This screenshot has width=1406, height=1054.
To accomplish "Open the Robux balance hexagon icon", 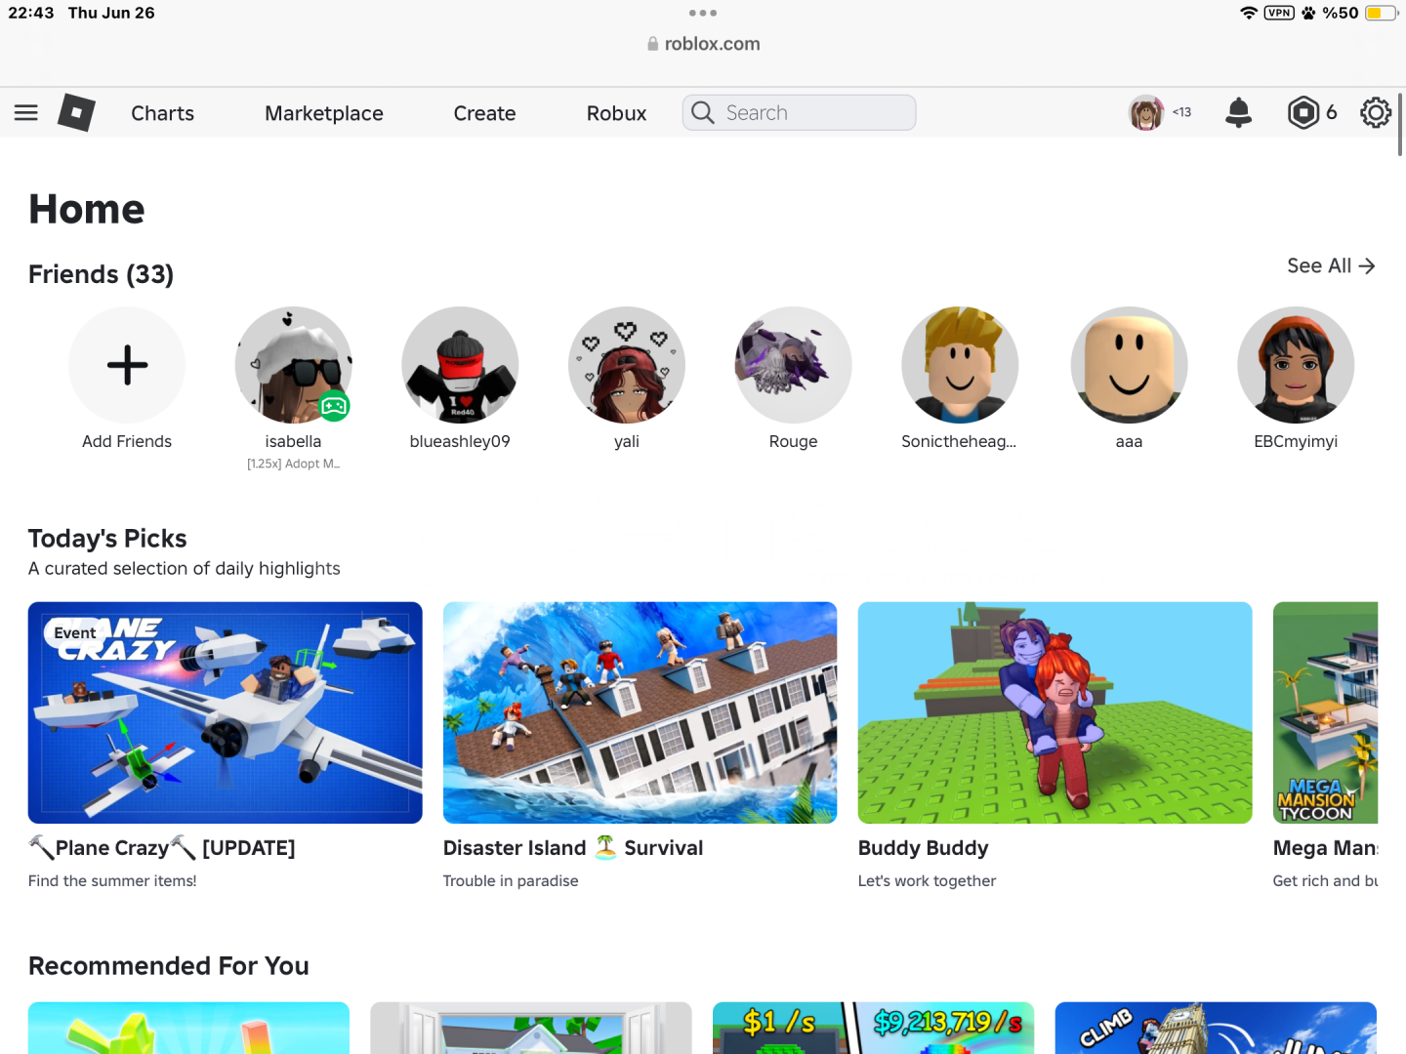I will point(1303,112).
